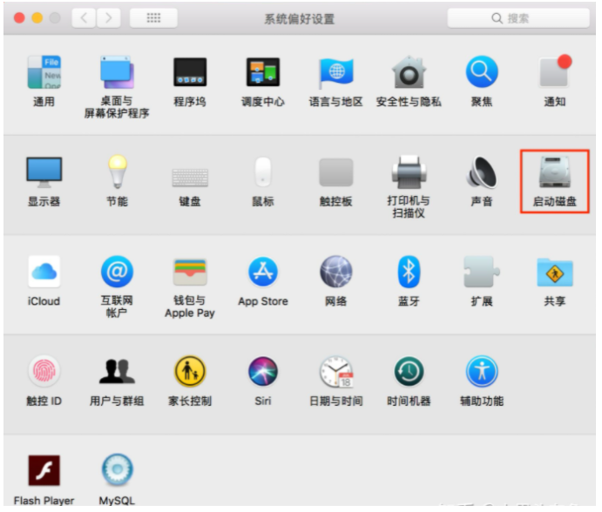Viewport: 602px width, 512px height.
Task: Open 网络 (Network) preferences
Action: tap(335, 273)
